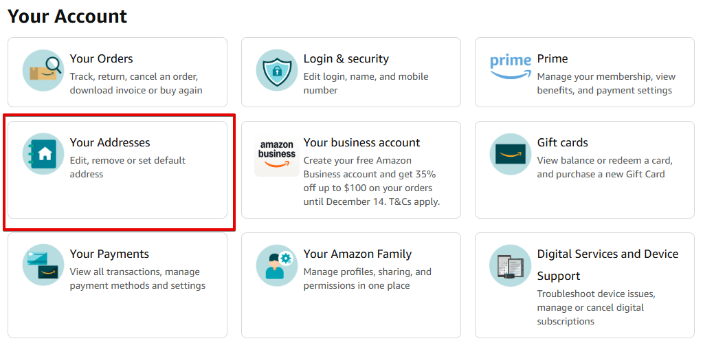Click the Login & security shield icon
The height and width of the screenshot is (341, 703).
pos(277,70)
